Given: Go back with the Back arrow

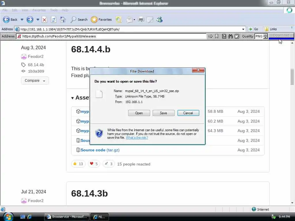Looking at the screenshot, I should (x=10, y=20).
